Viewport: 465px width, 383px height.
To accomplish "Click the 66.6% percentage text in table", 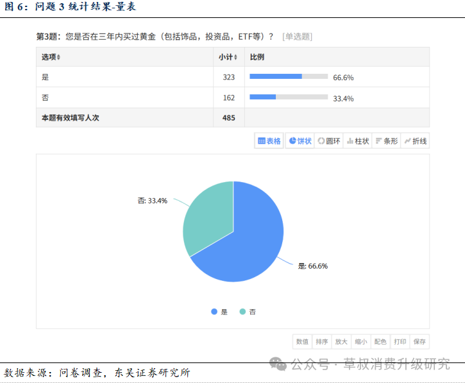I will pos(343,78).
